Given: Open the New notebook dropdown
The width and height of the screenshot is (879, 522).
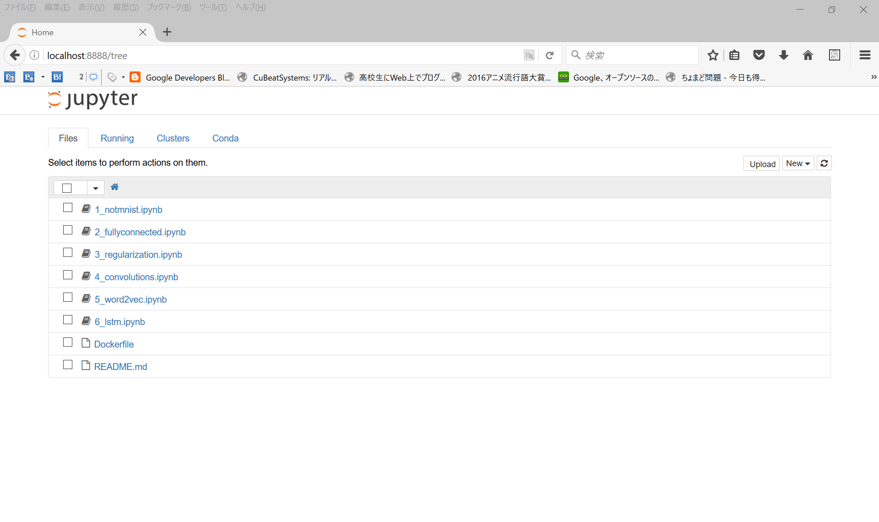Looking at the screenshot, I should pos(798,163).
